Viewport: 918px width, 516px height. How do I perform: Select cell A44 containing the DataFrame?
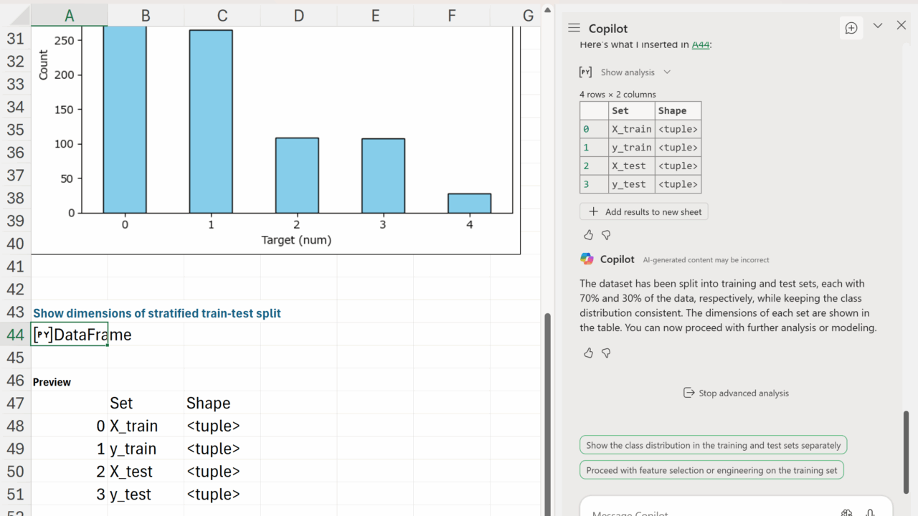tap(70, 335)
